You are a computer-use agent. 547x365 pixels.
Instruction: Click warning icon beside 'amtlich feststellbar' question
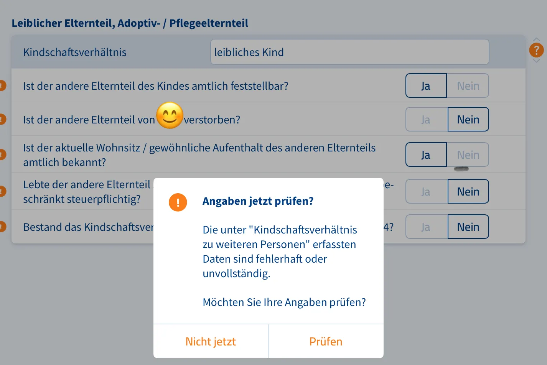pyautogui.click(x=2, y=85)
